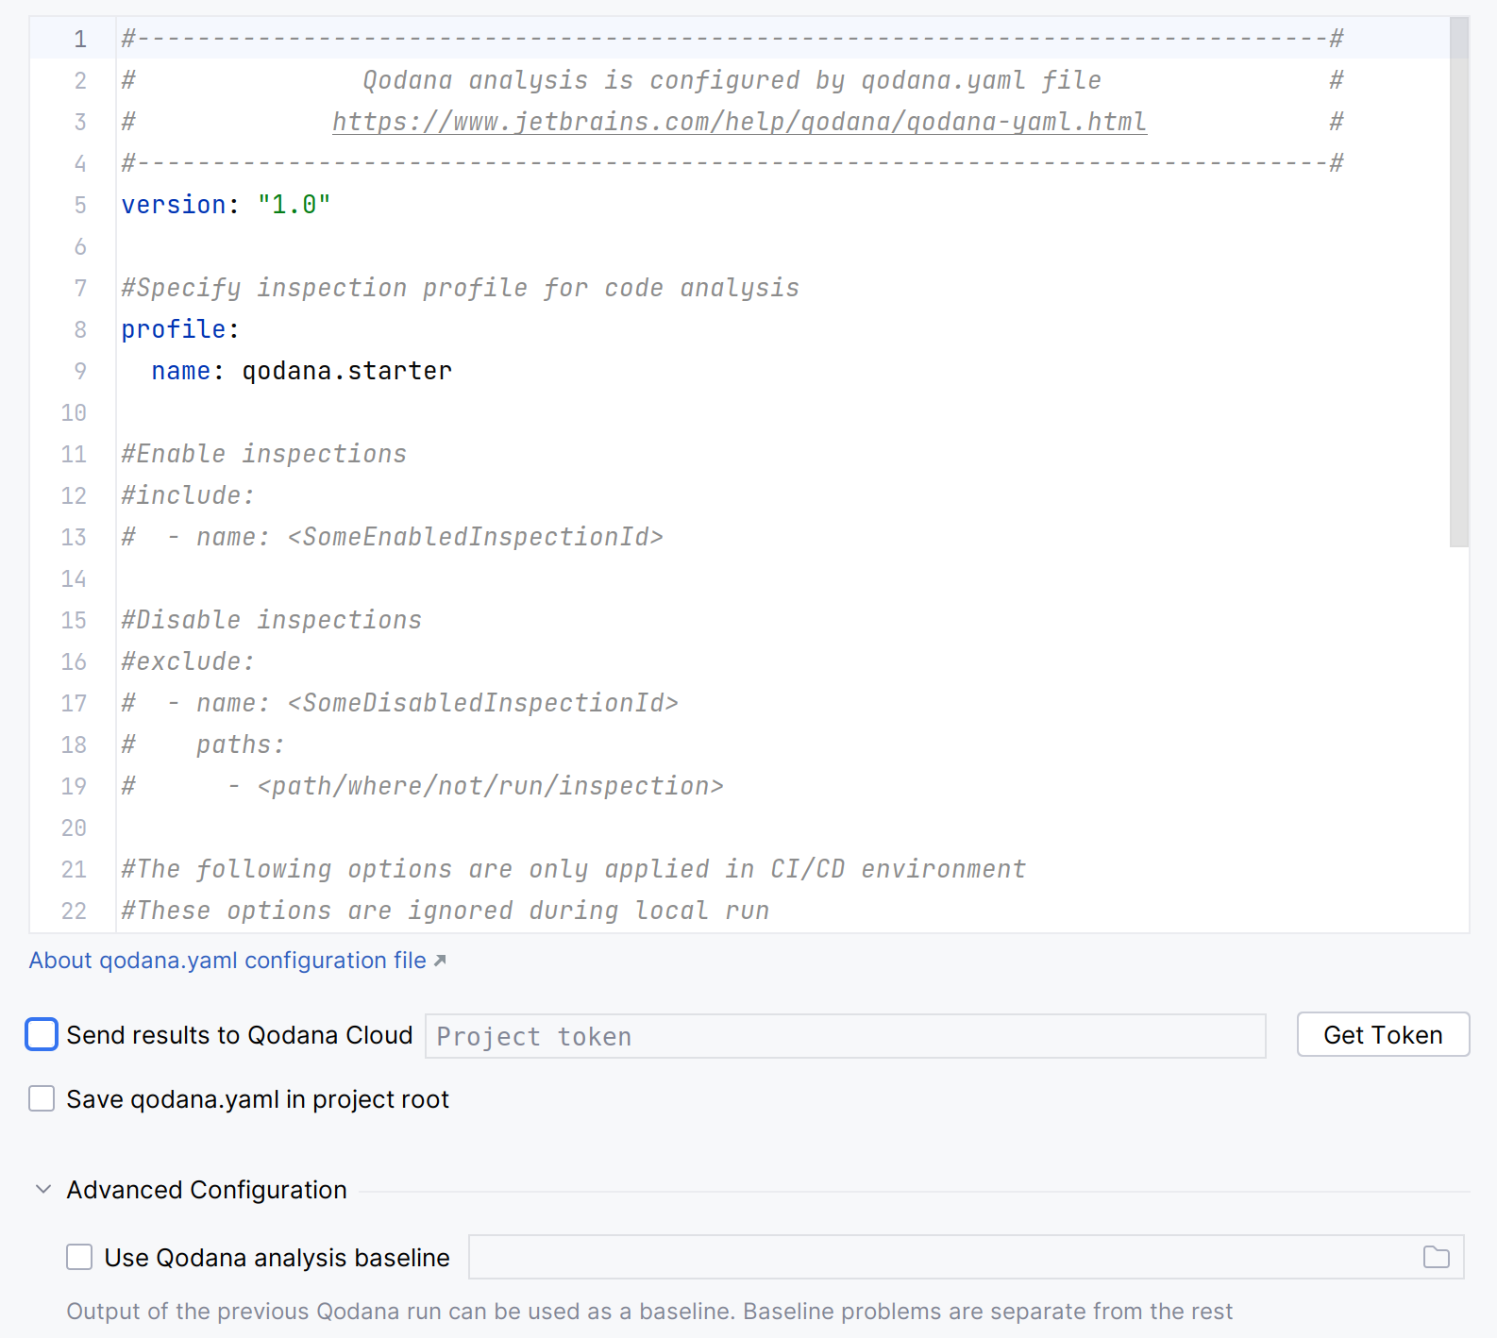
Task: Browse for baseline file with folder icon
Action: (1436, 1257)
